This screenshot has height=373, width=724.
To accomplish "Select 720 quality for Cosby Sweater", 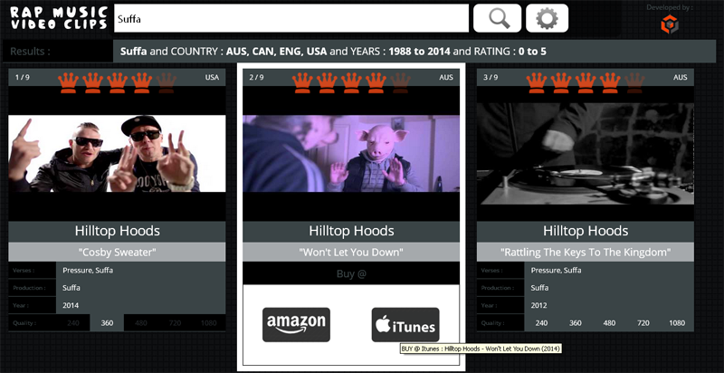I will tap(175, 323).
